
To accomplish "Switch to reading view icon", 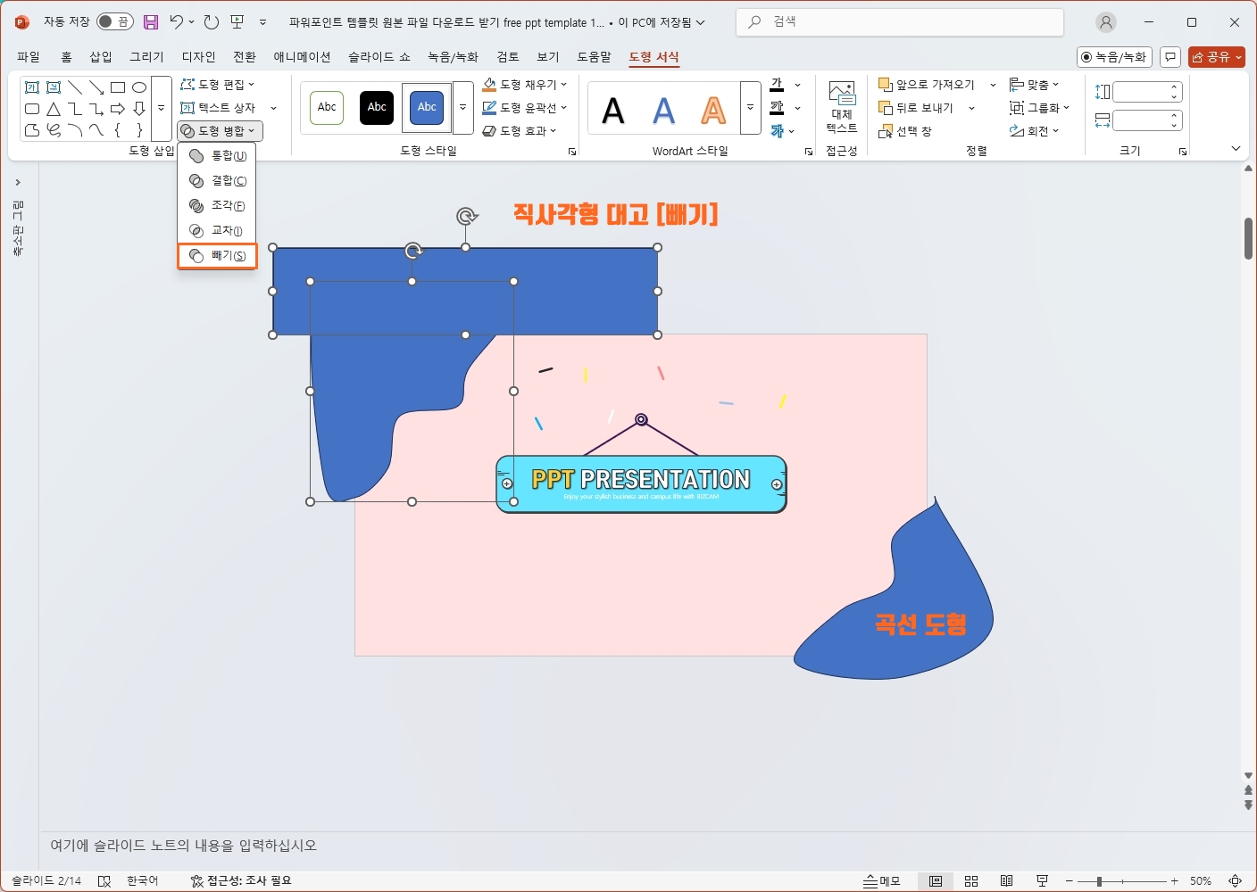I will (x=1006, y=881).
